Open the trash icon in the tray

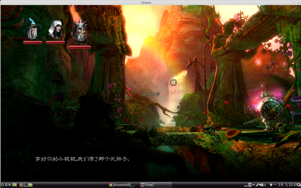pos(250,185)
